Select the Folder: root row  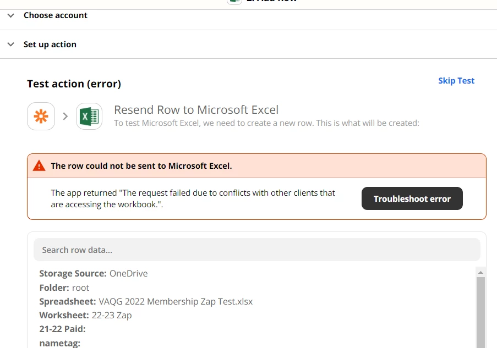point(64,288)
